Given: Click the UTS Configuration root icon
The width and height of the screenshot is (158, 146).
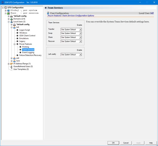Looking at the screenshot, I should point(6,8).
